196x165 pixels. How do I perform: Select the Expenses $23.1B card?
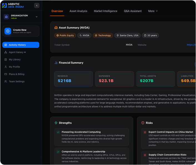point(114,79)
